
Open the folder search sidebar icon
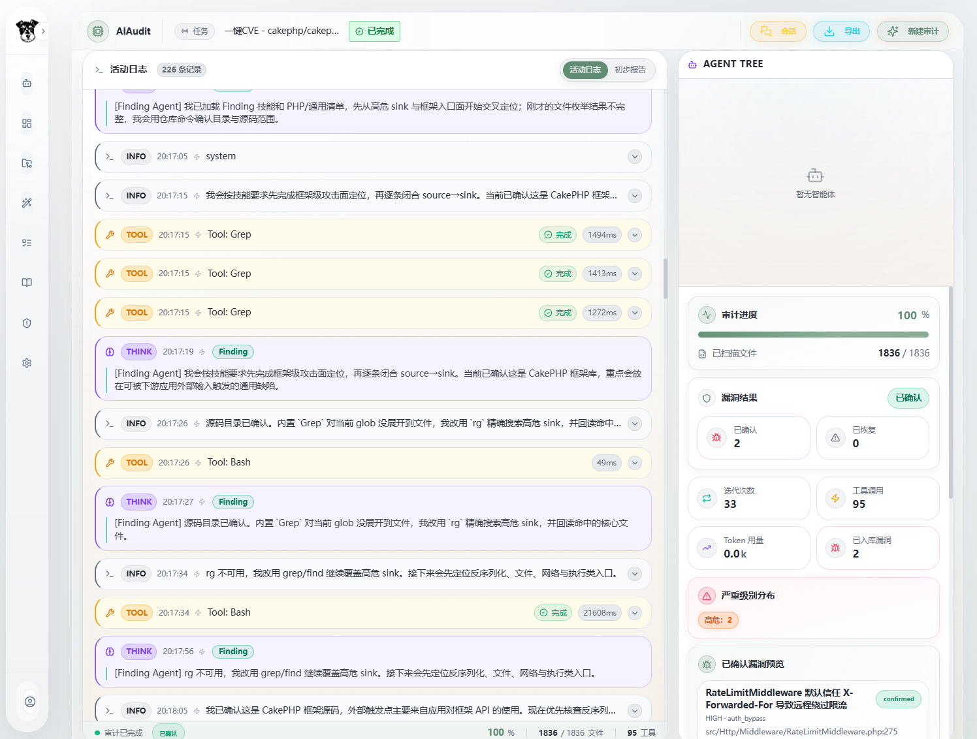tap(27, 163)
